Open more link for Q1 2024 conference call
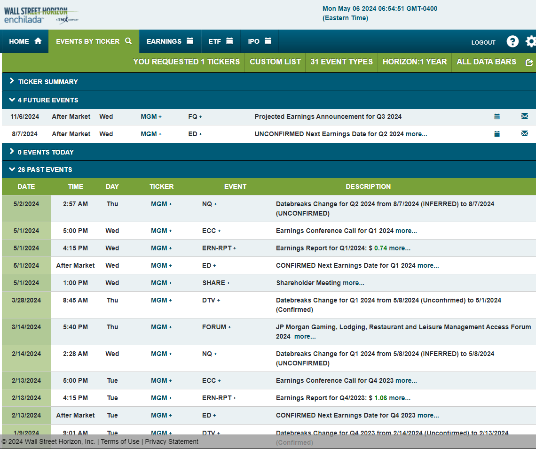536x449 pixels. [x=406, y=231]
